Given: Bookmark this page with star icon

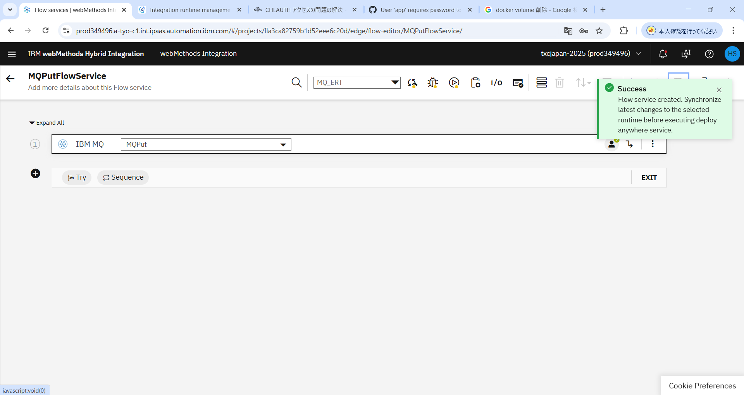Looking at the screenshot, I should pyautogui.click(x=599, y=31).
